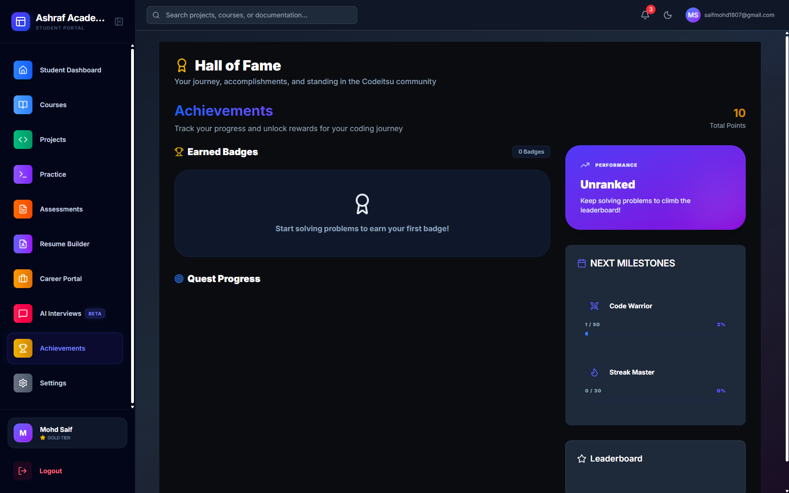Navigate to the Resume Builder menu item
The image size is (789, 493).
65,244
